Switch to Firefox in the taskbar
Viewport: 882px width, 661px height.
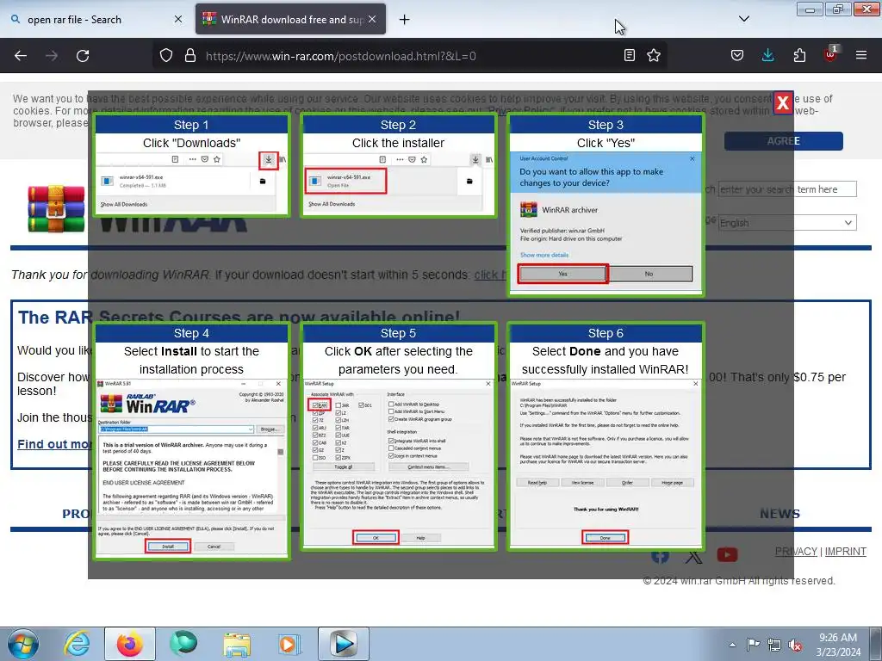click(x=130, y=644)
